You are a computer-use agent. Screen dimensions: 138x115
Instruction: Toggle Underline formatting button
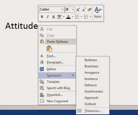pyautogui.click(x=53, y=17)
